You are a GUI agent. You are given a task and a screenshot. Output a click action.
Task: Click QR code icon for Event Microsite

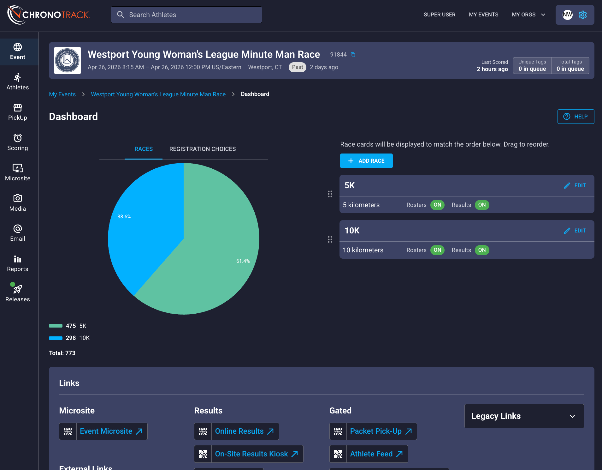(x=68, y=431)
